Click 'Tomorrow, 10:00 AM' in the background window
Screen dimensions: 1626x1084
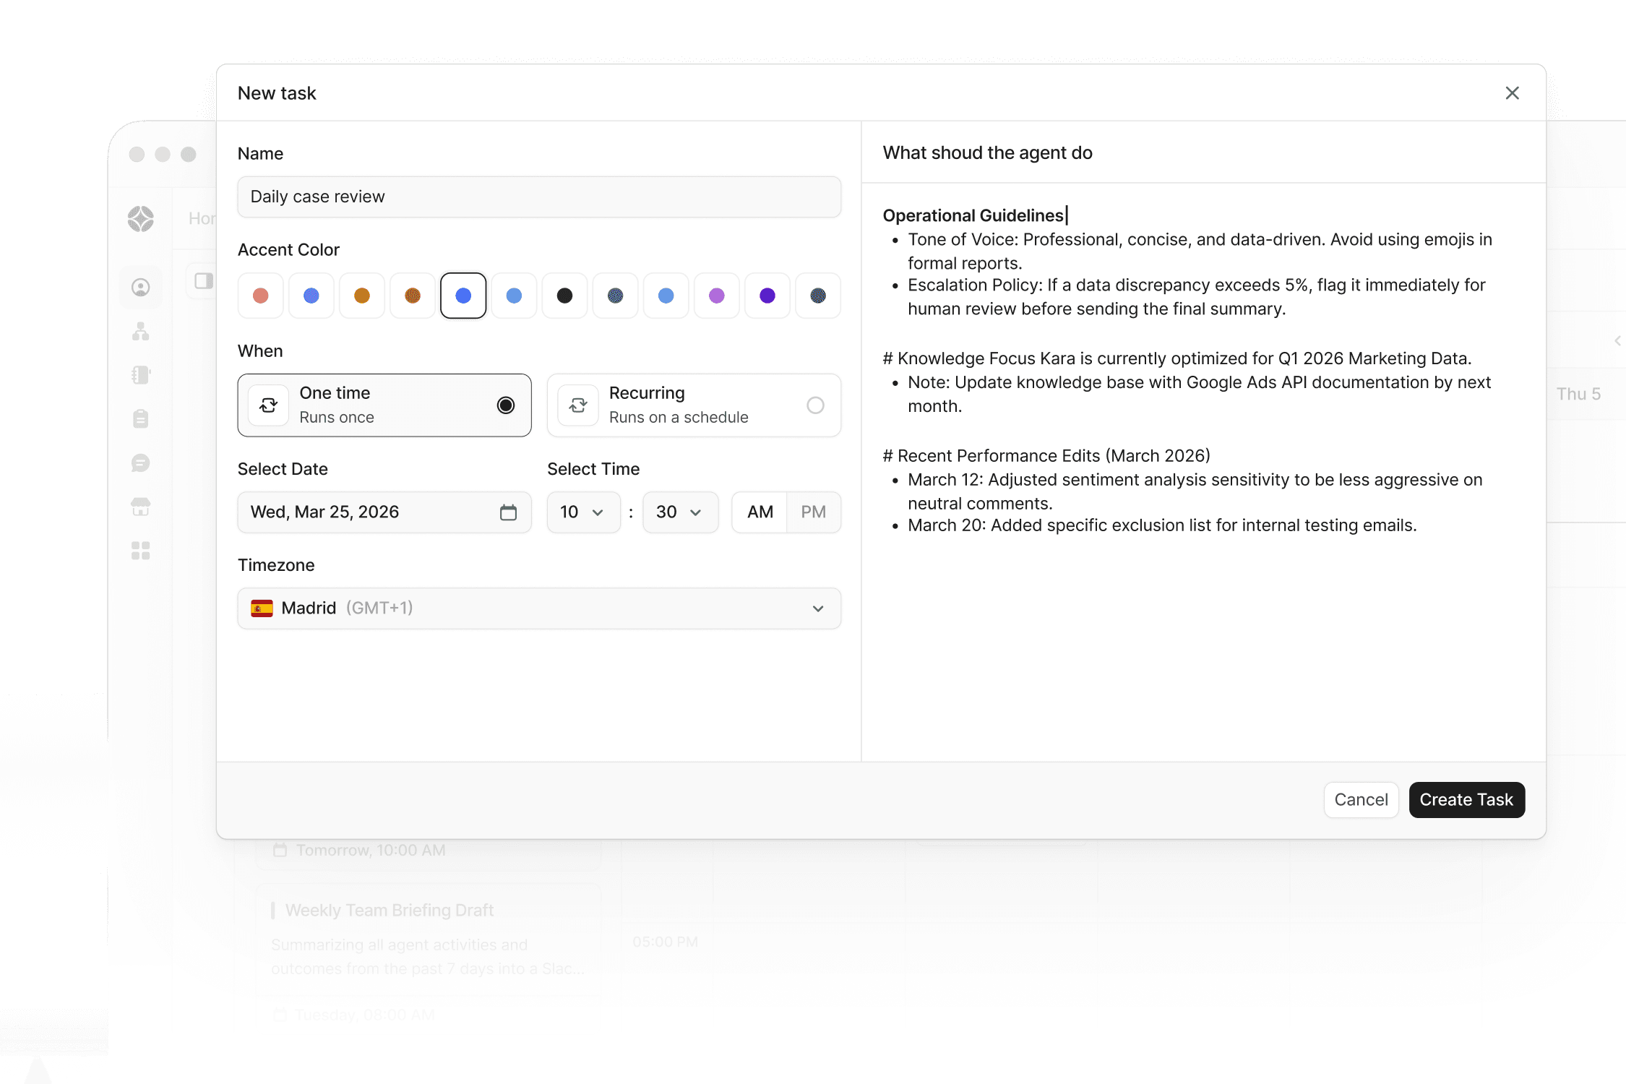371,851
